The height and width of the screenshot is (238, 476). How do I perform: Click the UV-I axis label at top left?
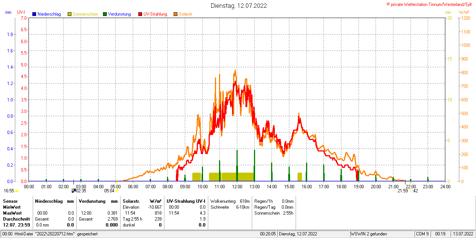point(21,12)
